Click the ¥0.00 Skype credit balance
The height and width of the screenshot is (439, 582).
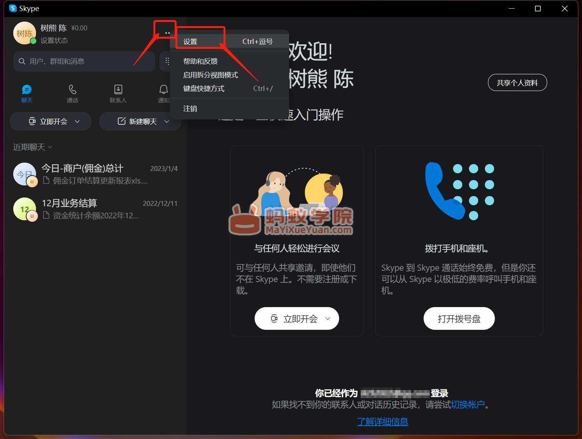click(x=79, y=28)
